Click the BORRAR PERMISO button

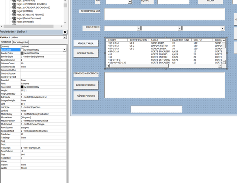pos(86,85)
